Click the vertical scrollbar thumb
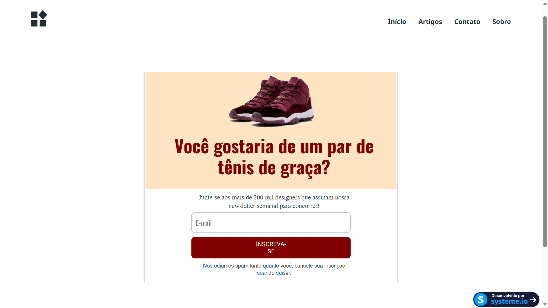 545,132
